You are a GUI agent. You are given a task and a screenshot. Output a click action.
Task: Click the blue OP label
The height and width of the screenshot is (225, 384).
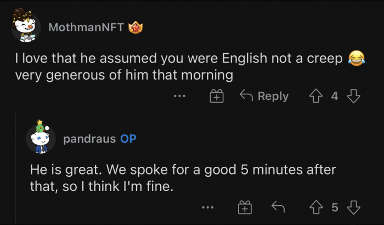[128, 139]
